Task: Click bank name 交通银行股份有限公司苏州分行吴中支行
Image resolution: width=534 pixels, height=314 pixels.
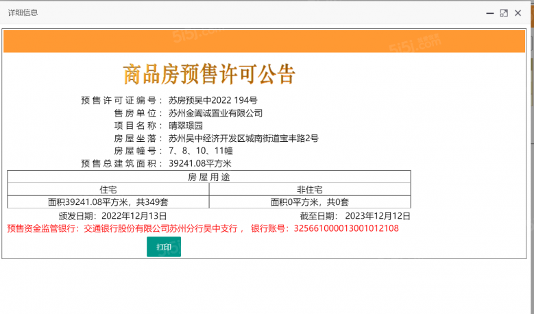Action: (x=160, y=228)
